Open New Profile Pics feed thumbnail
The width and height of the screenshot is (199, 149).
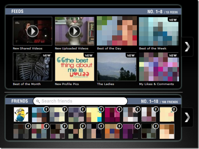(74, 67)
